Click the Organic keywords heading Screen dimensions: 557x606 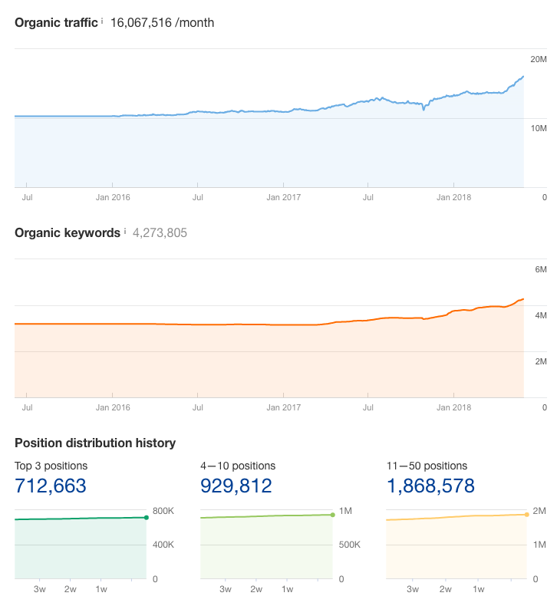tap(68, 233)
